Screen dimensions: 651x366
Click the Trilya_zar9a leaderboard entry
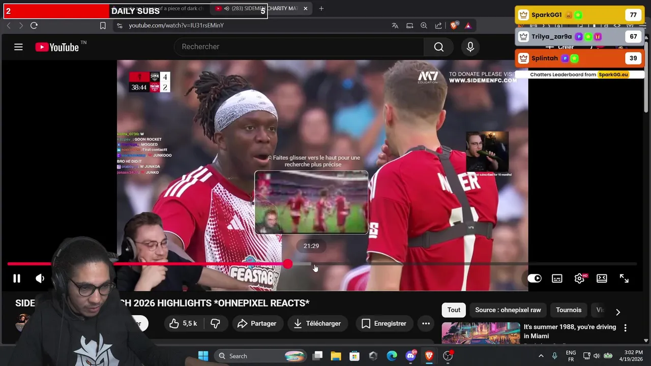click(x=579, y=37)
